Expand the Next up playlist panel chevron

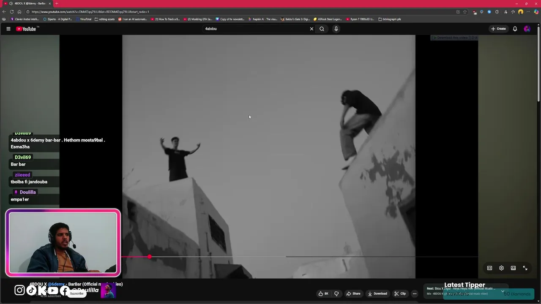(x=503, y=291)
